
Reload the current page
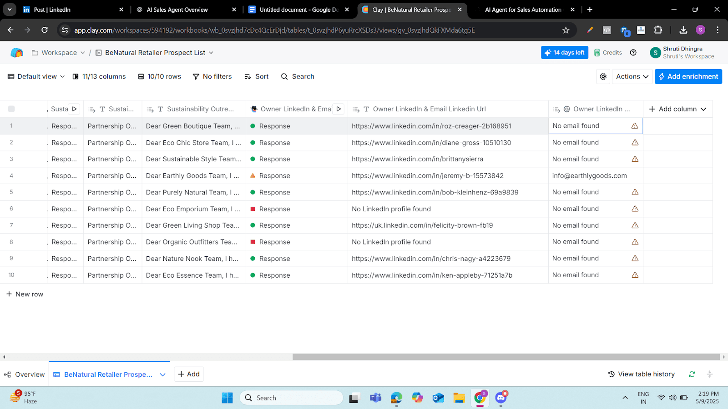tap(45, 30)
